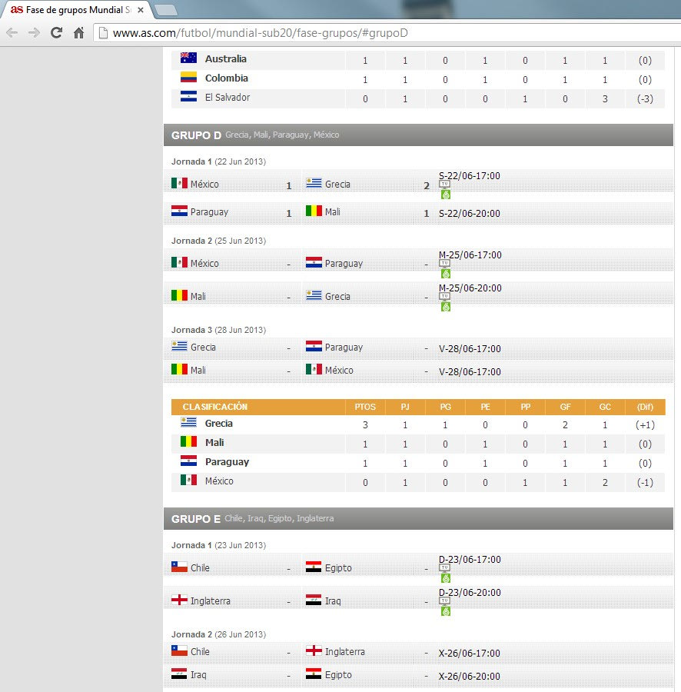Image resolution: width=681 pixels, height=692 pixels.
Task: Click the green icon for Inglaterra vs Iraq
Action: tap(445, 610)
